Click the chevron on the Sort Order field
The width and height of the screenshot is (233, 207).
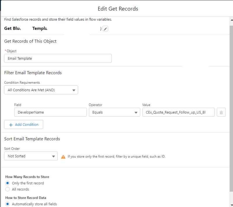pos(54,156)
